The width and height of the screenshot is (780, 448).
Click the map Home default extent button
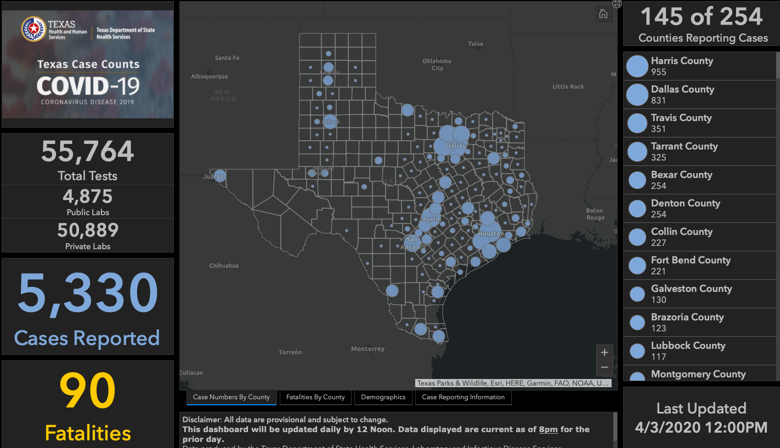pyautogui.click(x=603, y=15)
